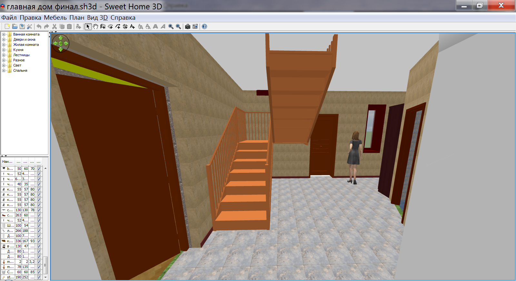516x281 pixels.
Task: Uncheck visibility box in first furniture row
Action: tap(39, 169)
